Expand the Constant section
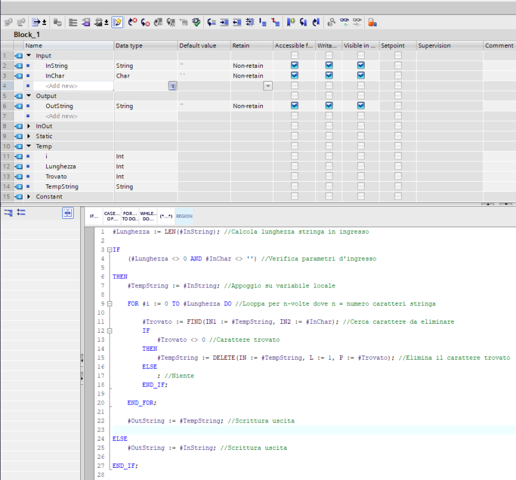The image size is (516, 480). coord(29,196)
